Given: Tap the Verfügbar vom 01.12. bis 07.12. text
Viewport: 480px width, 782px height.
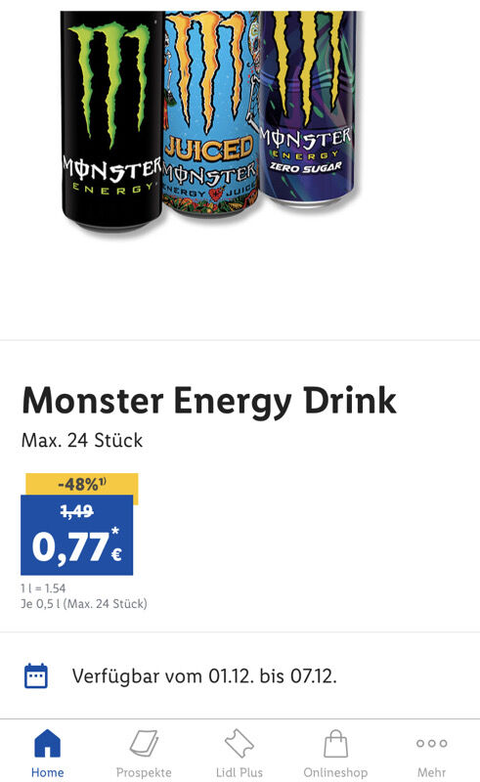Looking at the screenshot, I should (204, 676).
